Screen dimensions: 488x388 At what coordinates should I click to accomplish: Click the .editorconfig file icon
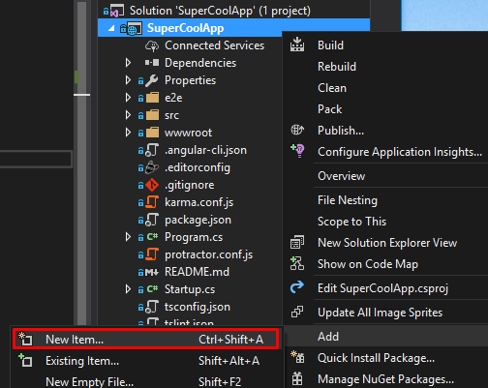tap(152, 167)
